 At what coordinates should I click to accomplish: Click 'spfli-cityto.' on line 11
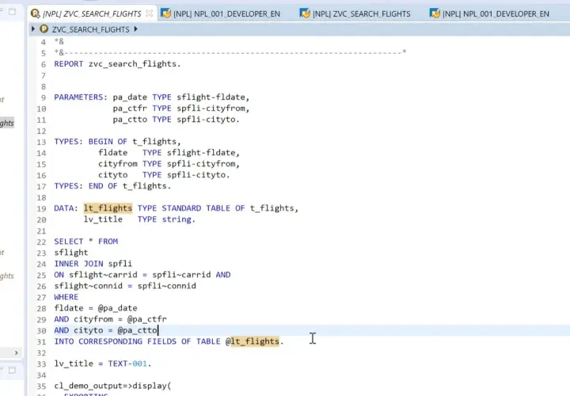click(208, 120)
